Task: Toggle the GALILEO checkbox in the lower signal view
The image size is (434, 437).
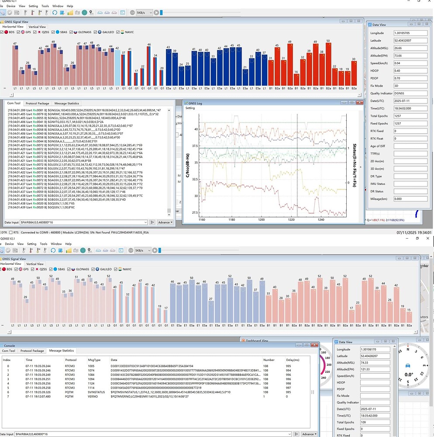Action: tap(93, 269)
